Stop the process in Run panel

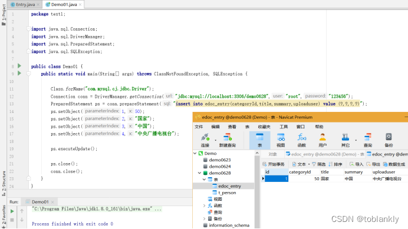[x=12, y=220]
